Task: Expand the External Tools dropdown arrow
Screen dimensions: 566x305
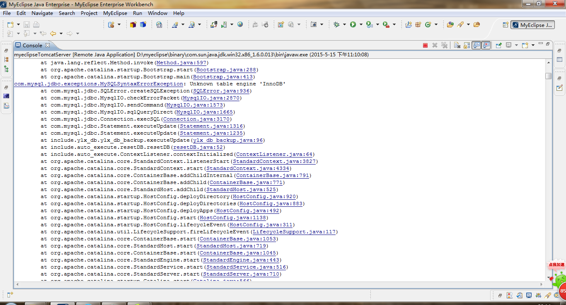Action: click(x=394, y=24)
